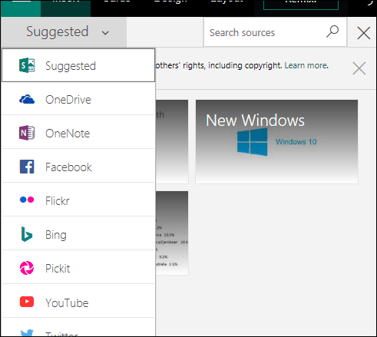Viewport: 377px width, 337px height.
Task: Open the Learn more copyright link
Action: click(306, 65)
